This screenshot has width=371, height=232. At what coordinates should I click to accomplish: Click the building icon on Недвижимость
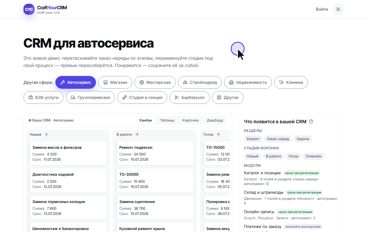(x=231, y=82)
